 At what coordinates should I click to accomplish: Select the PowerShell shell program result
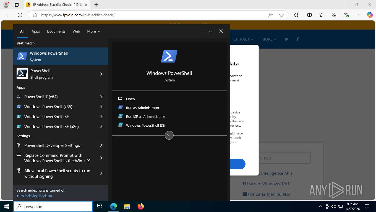tap(56, 74)
